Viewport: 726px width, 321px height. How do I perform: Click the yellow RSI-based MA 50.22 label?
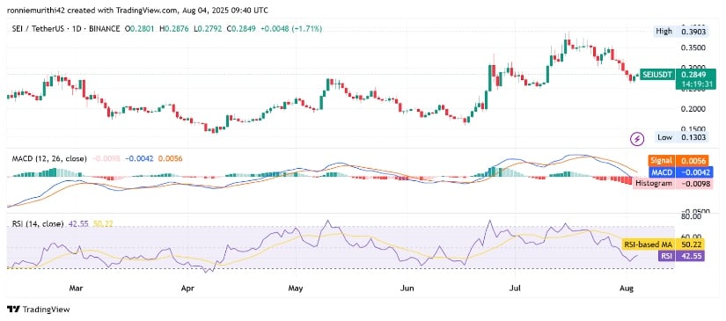click(662, 244)
